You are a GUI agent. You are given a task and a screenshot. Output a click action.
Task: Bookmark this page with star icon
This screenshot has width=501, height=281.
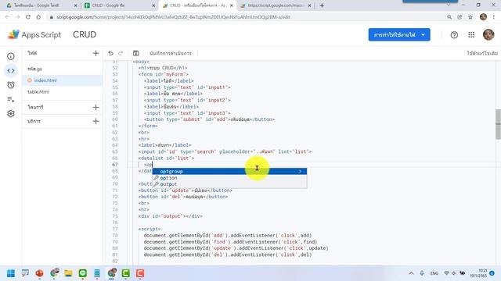click(470, 17)
